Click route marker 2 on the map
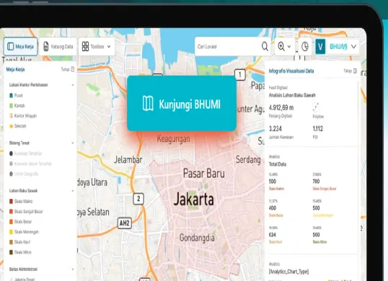The width and height of the screenshot is (388, 281). pyautogui.click(x=138, y=199)
